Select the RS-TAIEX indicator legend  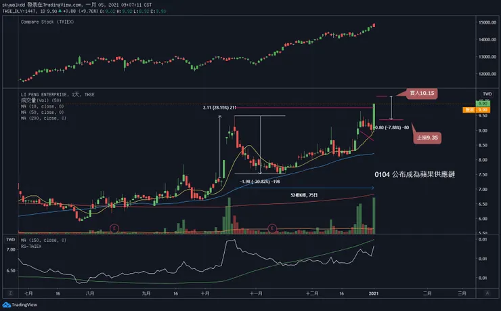pos(31,246)
